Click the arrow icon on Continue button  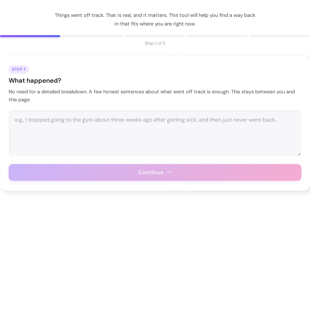169,172
